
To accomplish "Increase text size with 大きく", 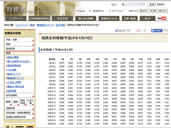I will [x=144, y=11].
